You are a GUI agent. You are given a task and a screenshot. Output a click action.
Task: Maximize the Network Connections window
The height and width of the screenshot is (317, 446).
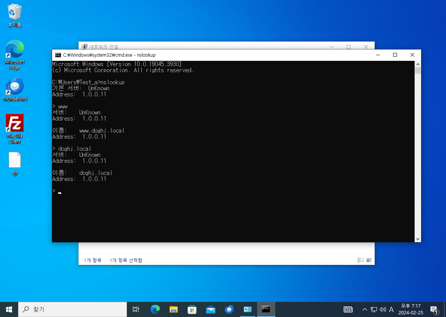coord(349,47)
